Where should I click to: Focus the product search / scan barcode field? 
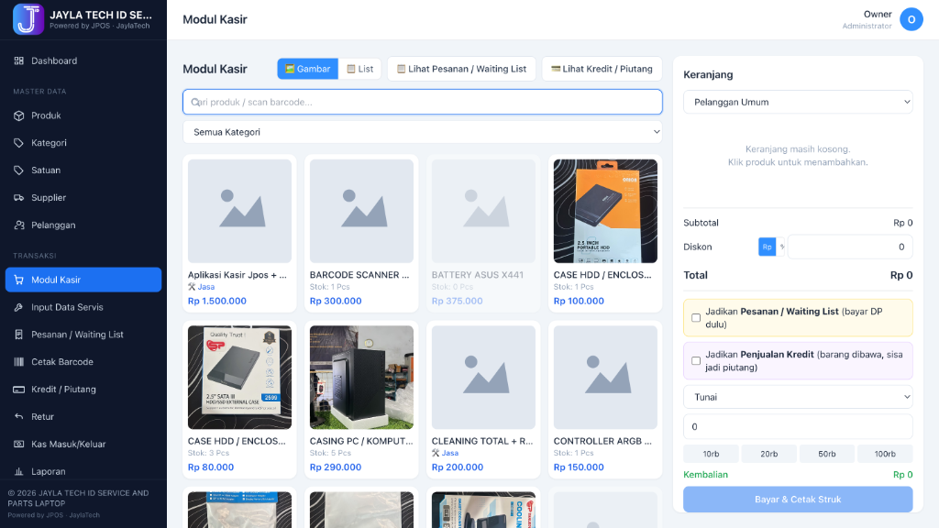422,102
